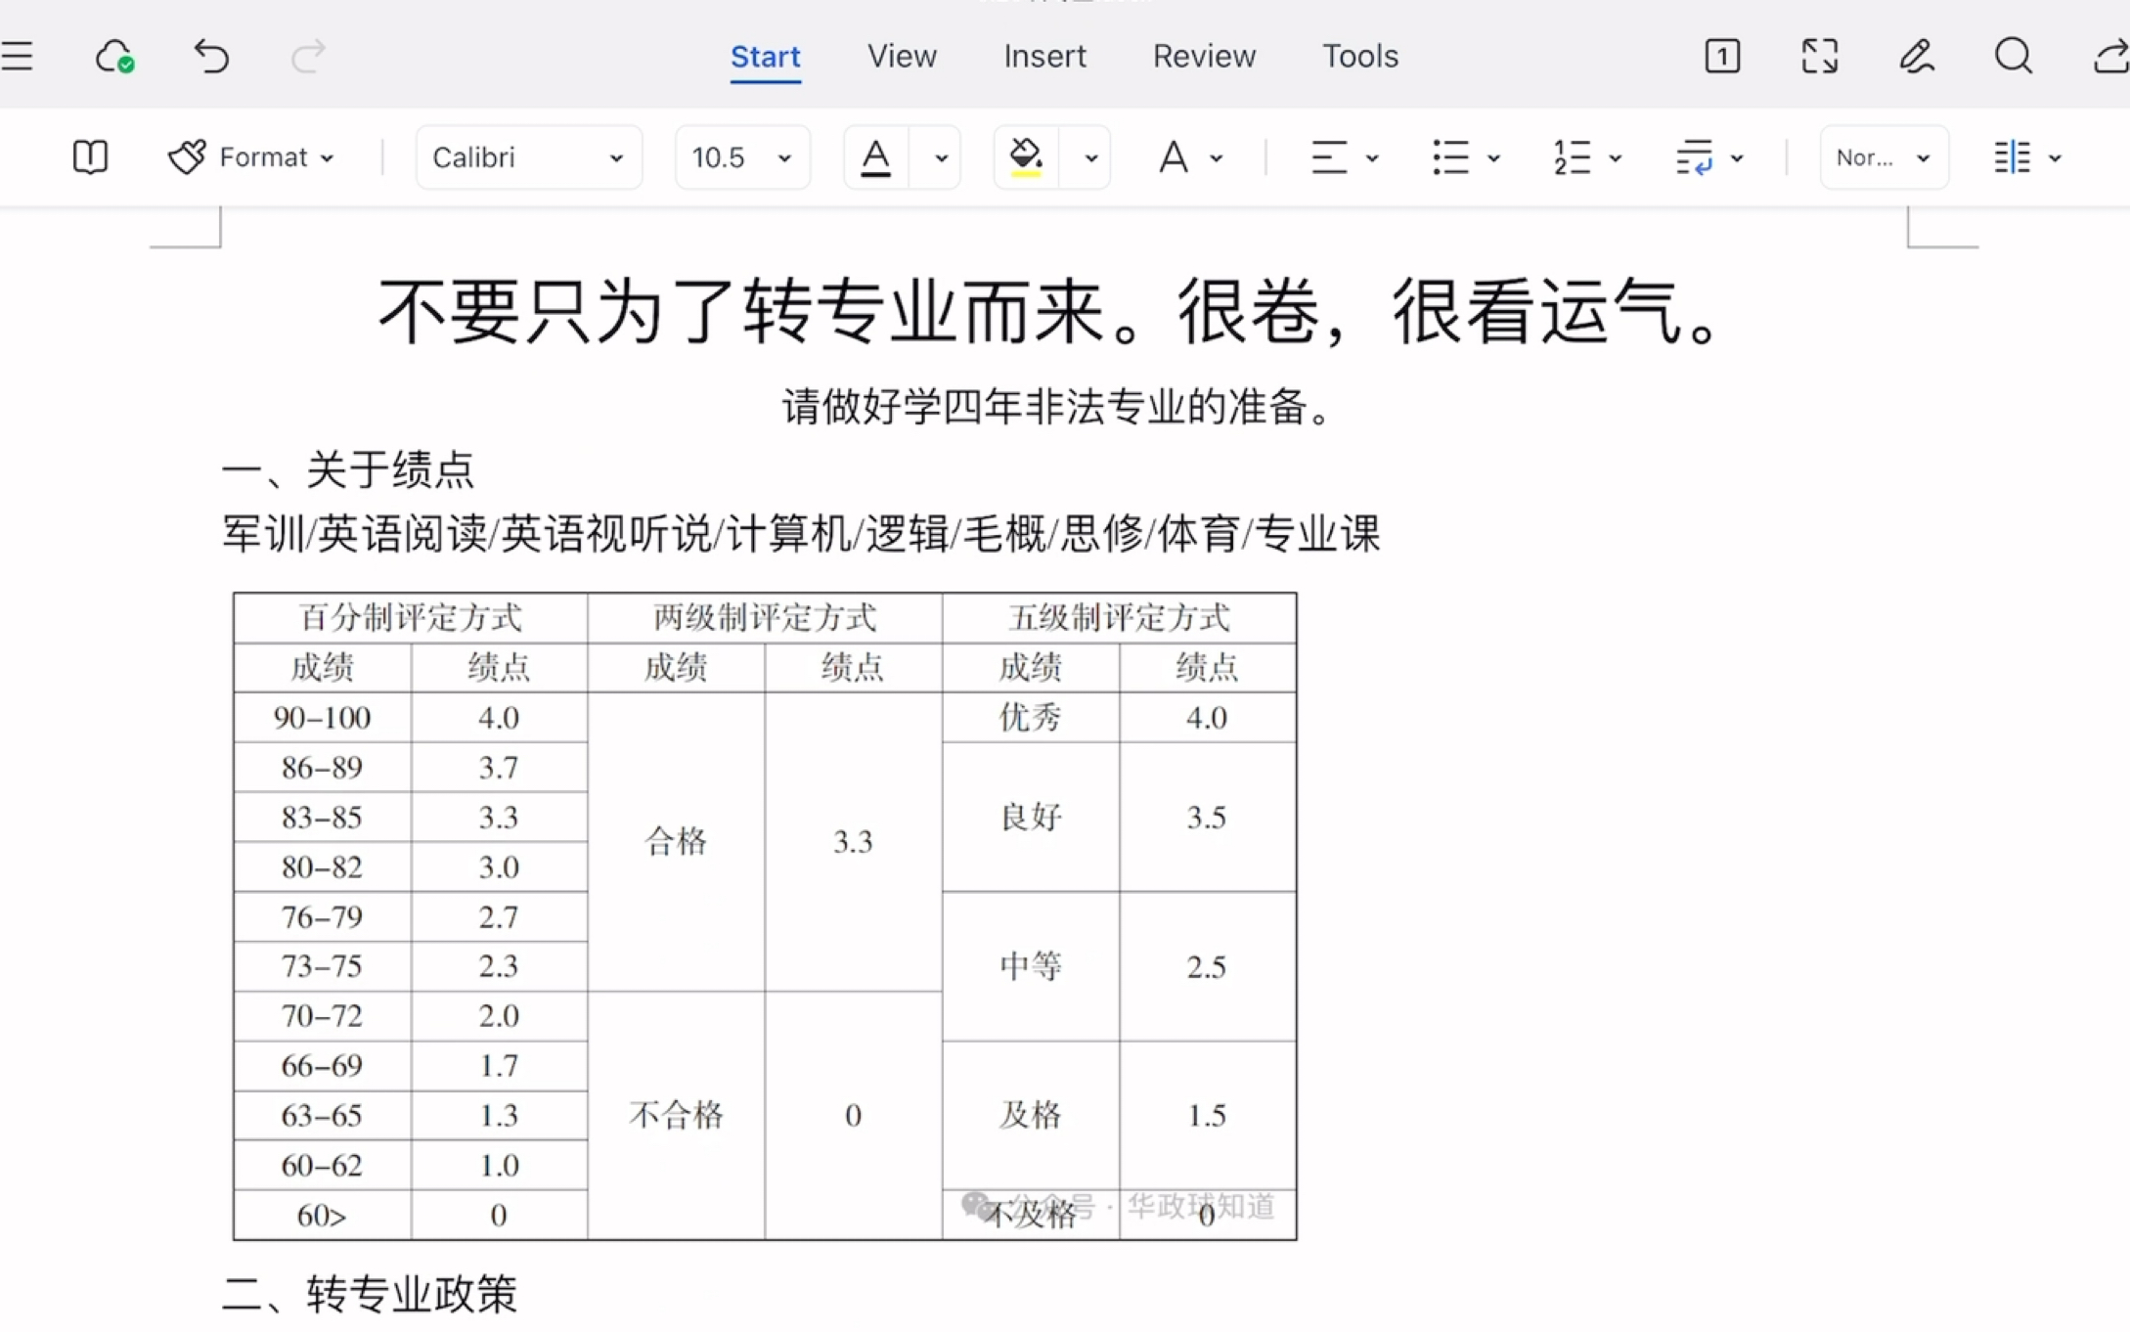This screenshot has width=2130, height=1332.
Task: Activate the pen annotation tool
Action: (1916, 56)
